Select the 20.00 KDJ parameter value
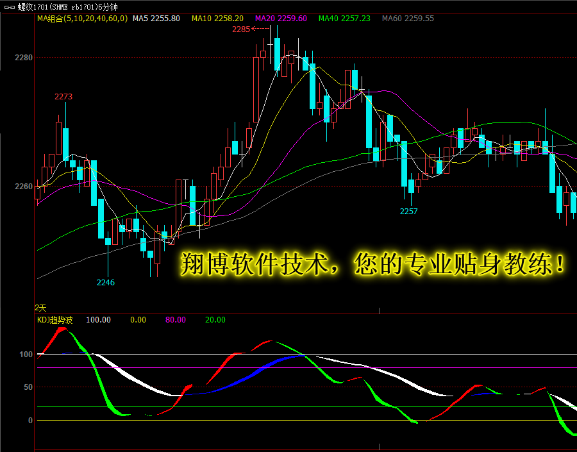 (x=215, y=320)
